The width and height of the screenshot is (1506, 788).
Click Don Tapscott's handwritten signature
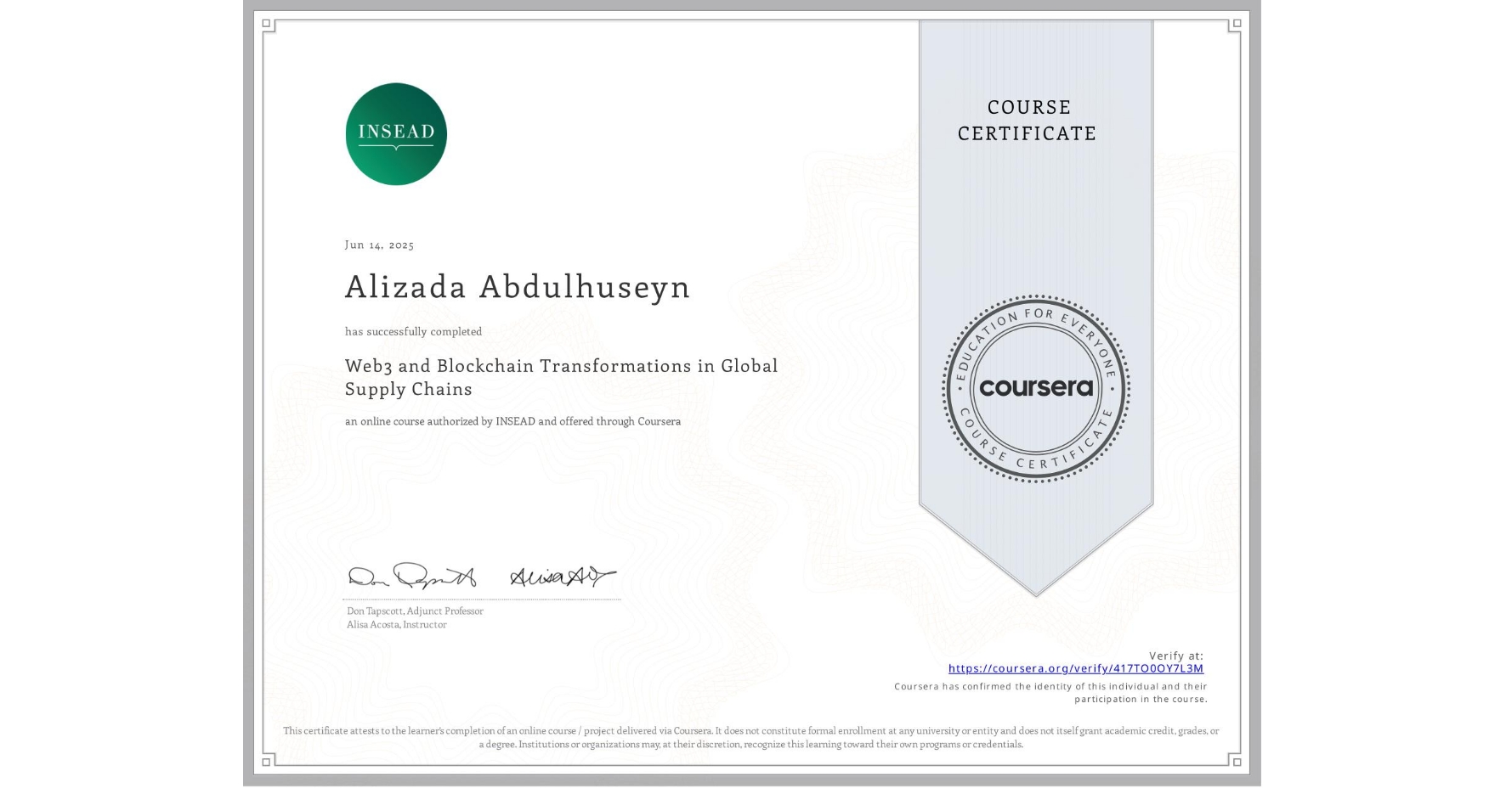point(412,576)
